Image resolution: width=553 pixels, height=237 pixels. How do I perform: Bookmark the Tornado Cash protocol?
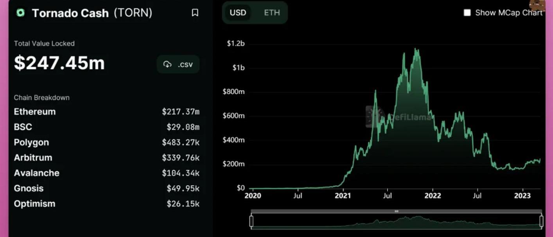pos(195,13)
